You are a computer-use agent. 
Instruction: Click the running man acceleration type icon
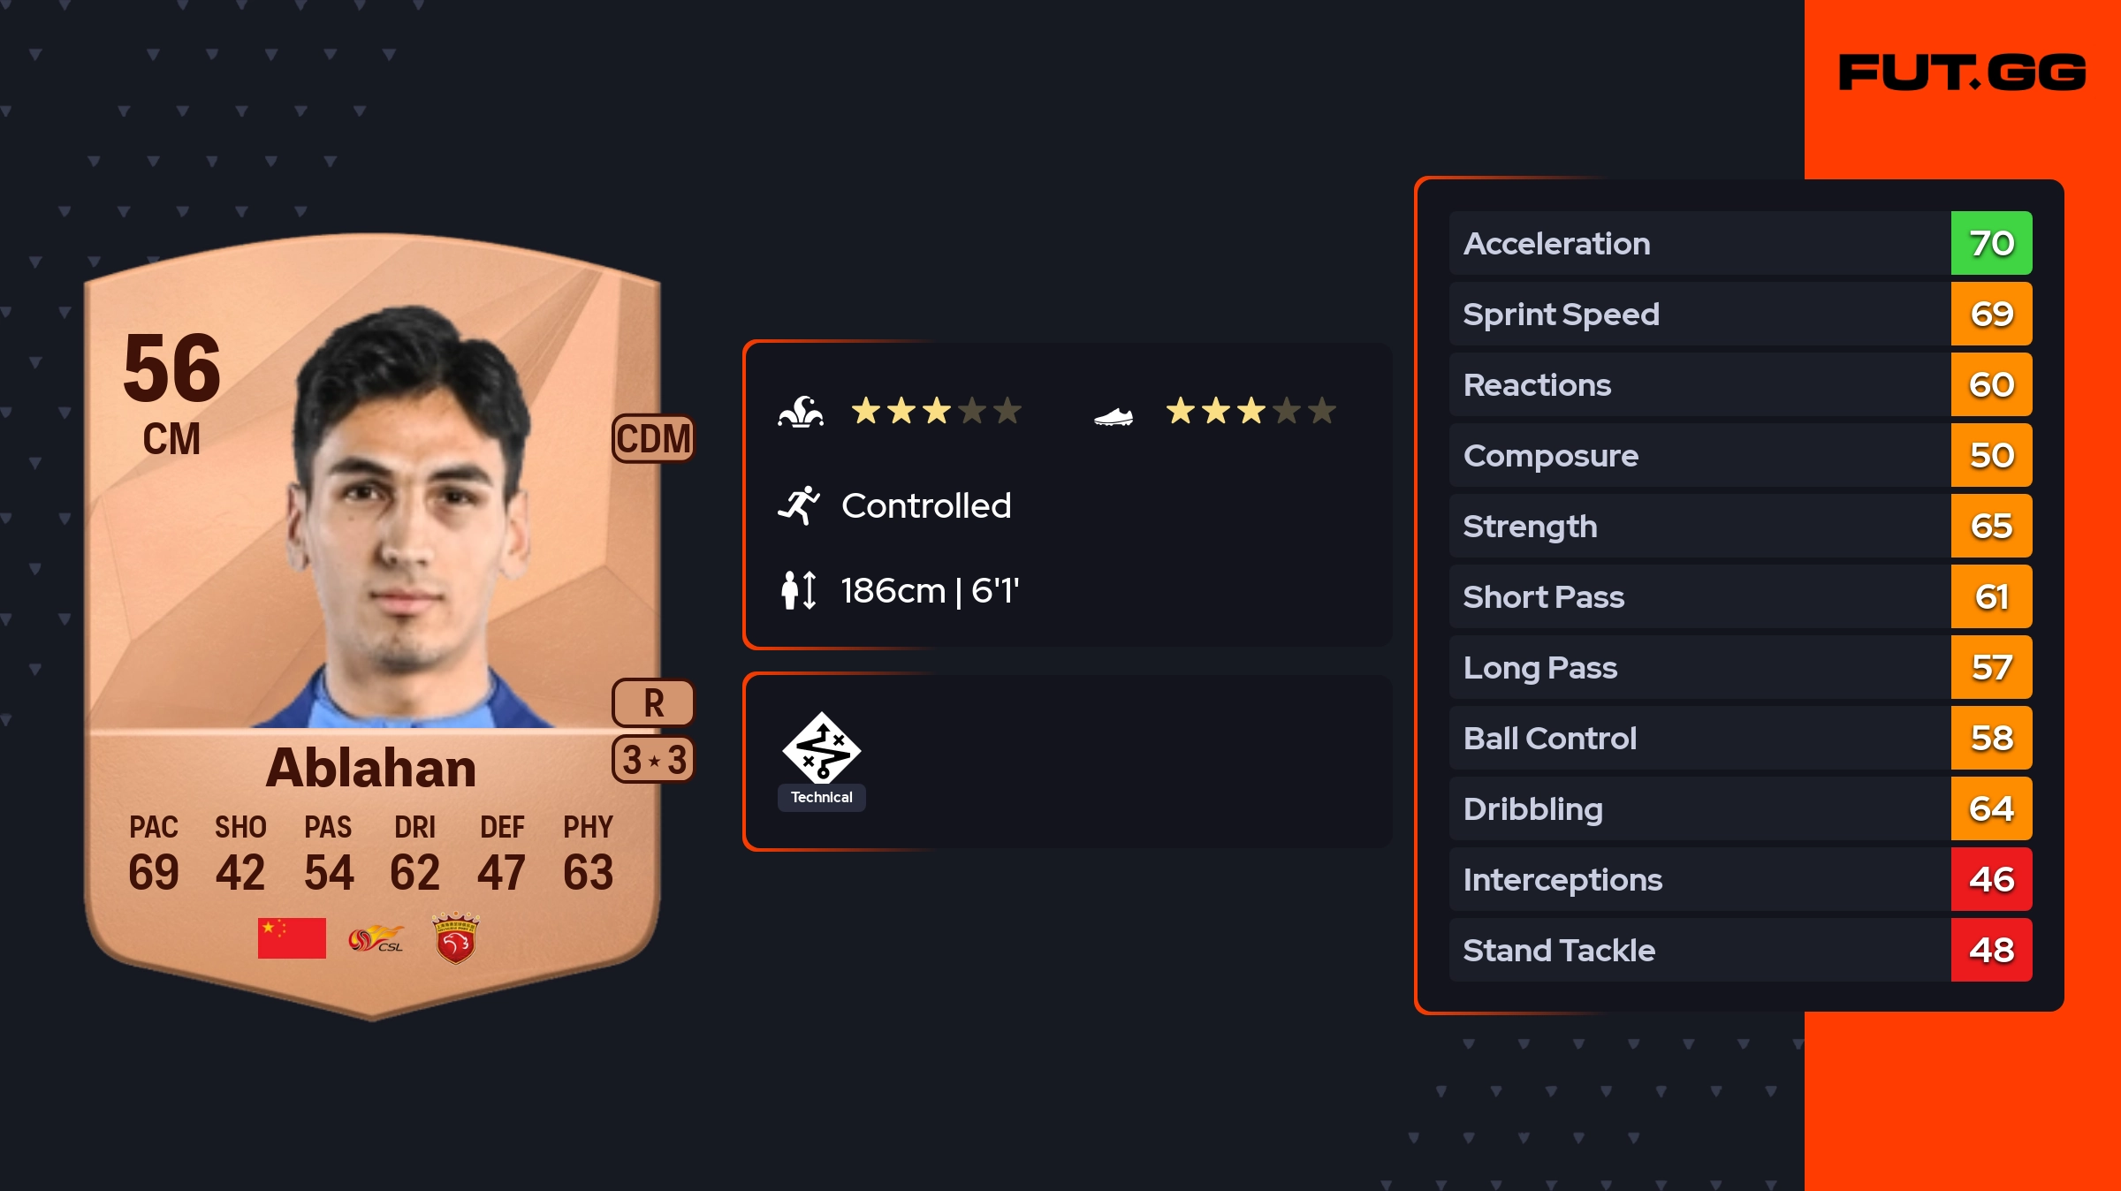(x=799, y=505)
